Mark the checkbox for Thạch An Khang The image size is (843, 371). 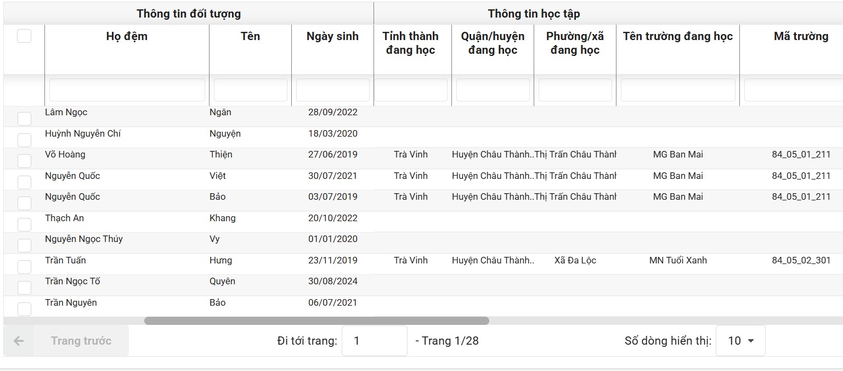[x=24, y=224]
